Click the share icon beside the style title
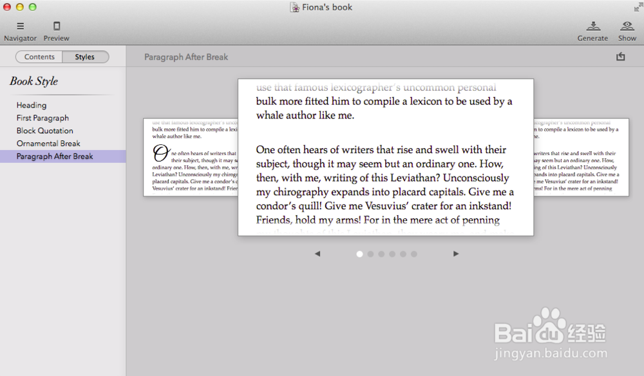The image size is (644, 376). coord(621,57)
